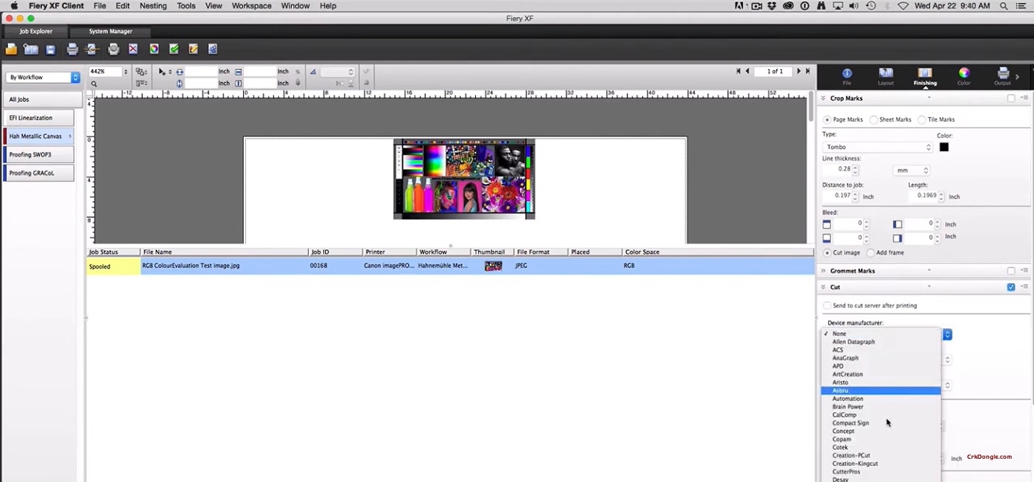
Task: Switch to the System Manager tab
Action: 110,31
